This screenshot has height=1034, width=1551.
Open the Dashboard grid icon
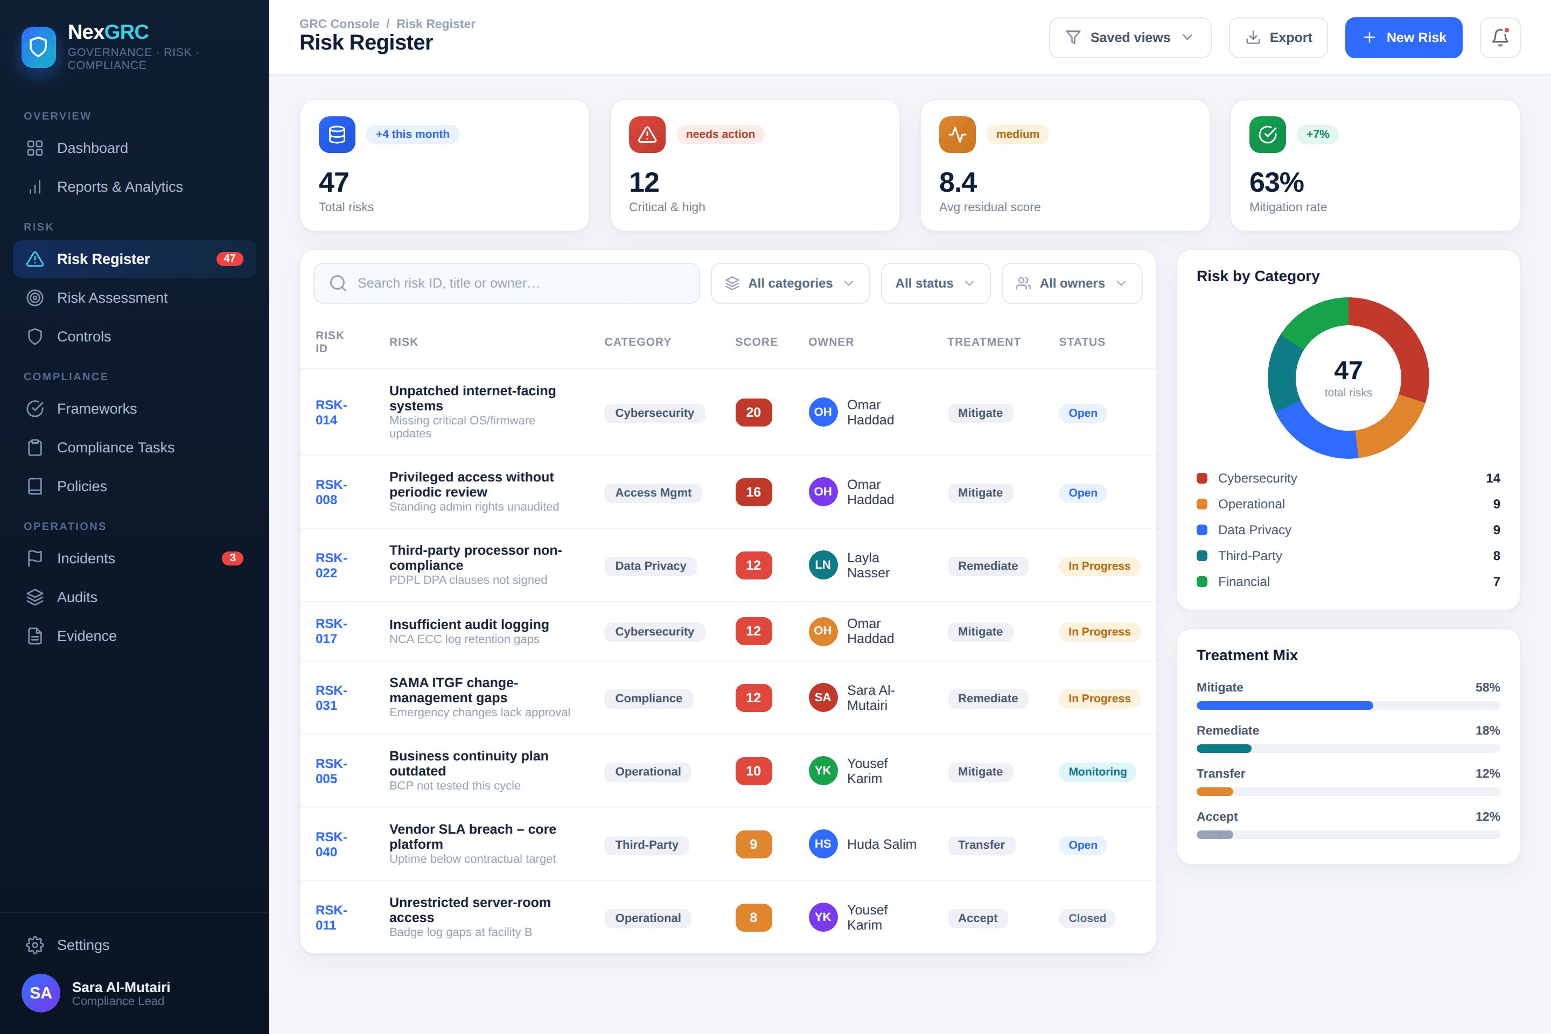click(x=35, y=149)
